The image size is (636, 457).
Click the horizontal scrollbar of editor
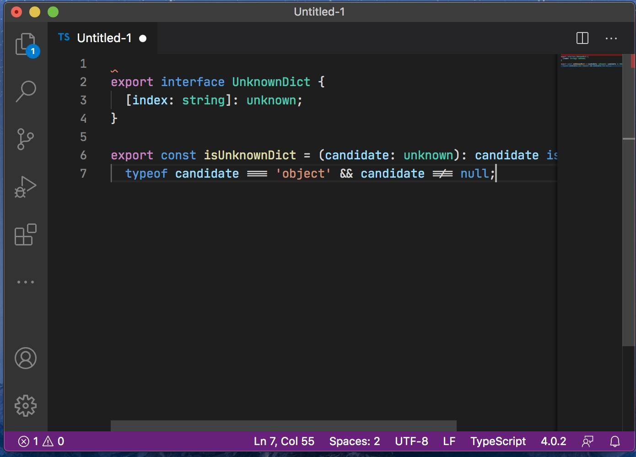pos(284,425)
